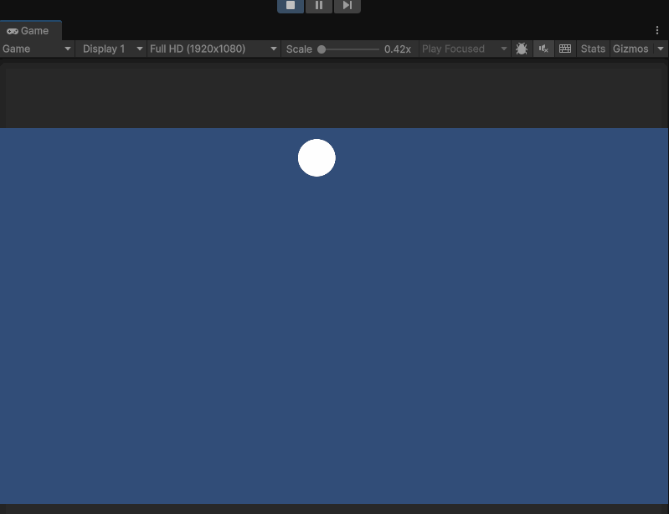Click the 0.42x scale value
The height and width of the screenshot is (514, 669).
coord(397,49)
